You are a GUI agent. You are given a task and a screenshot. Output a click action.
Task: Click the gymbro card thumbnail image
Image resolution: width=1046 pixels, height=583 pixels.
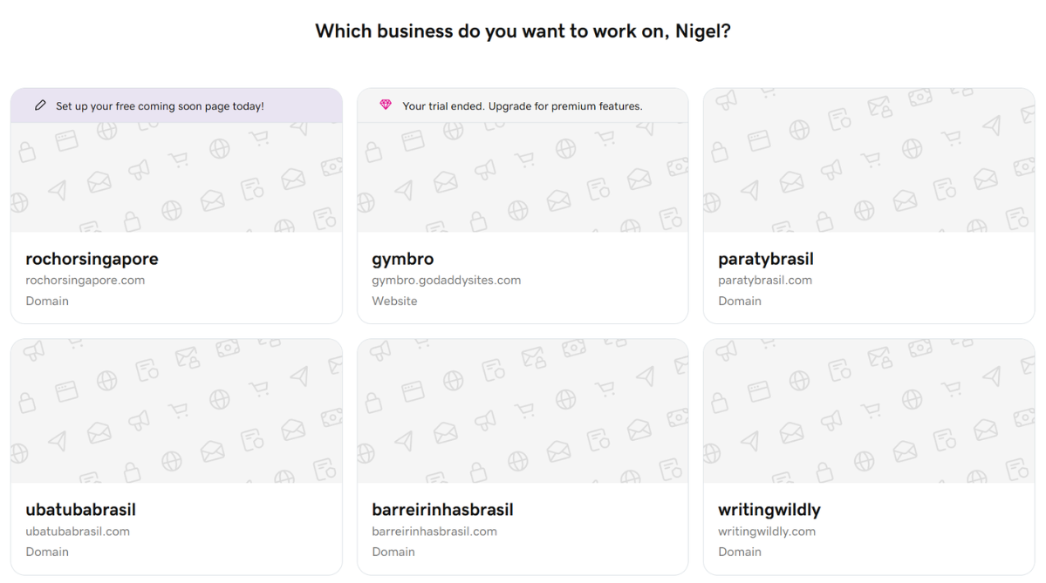tap(522, 177)
